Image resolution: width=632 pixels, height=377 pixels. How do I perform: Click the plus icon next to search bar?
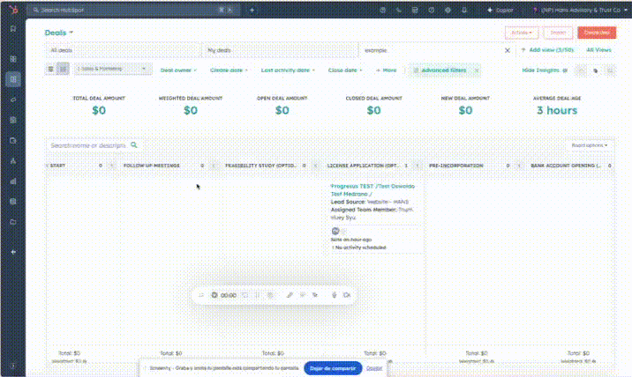pyautogui.click(x=252, y=10)
